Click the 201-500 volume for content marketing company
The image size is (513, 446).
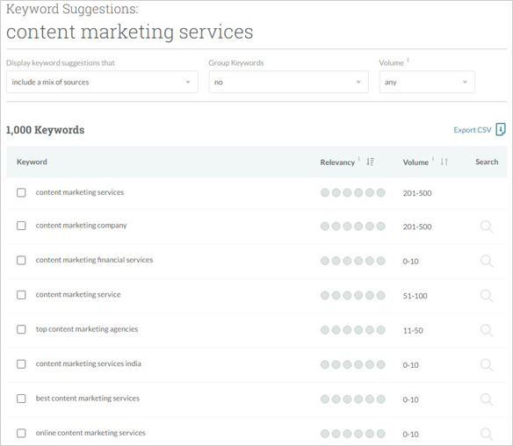(417, 227)
